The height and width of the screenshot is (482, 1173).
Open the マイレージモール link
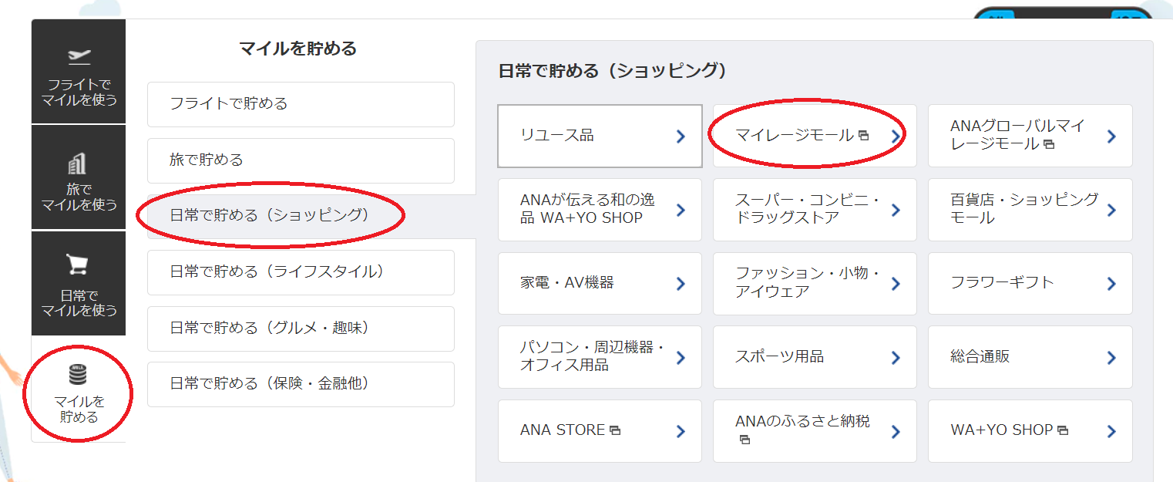click(x=815, y=136)
